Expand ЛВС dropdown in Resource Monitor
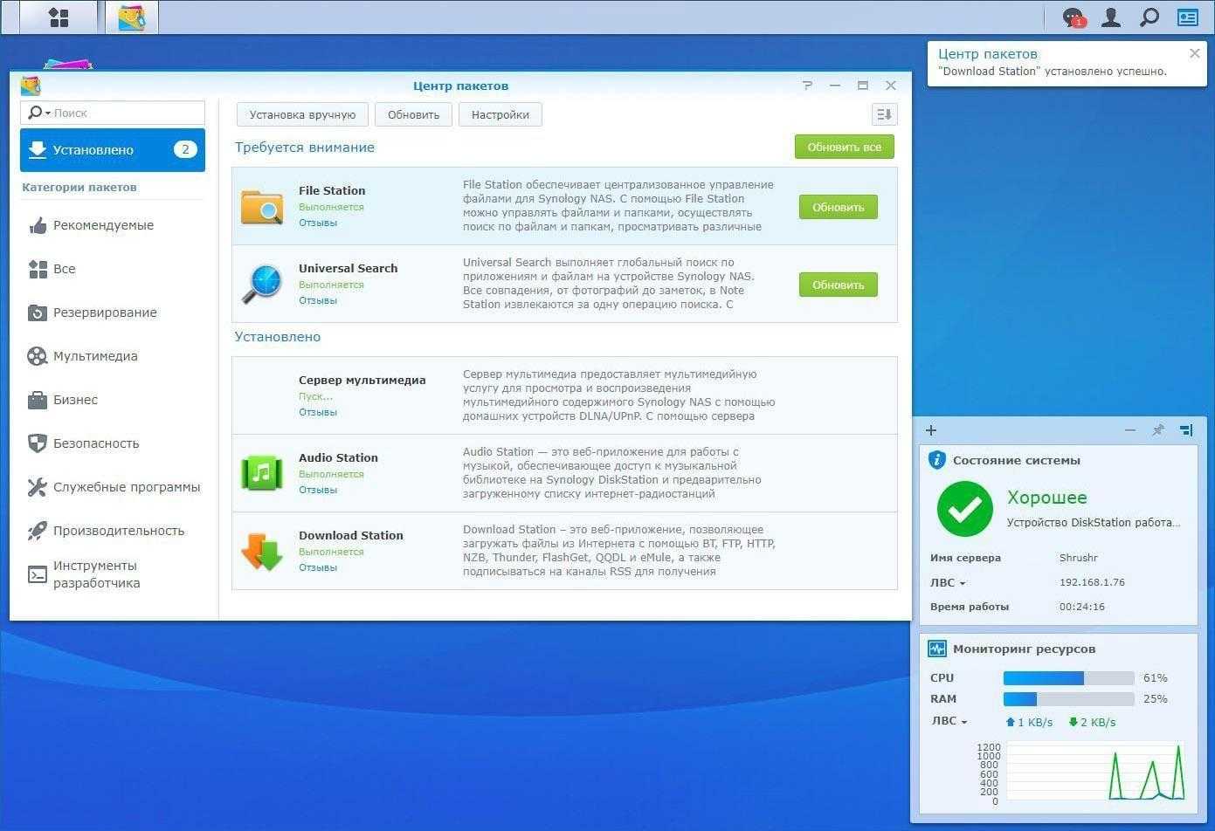The image size is (1215, 831). (949, 721)
